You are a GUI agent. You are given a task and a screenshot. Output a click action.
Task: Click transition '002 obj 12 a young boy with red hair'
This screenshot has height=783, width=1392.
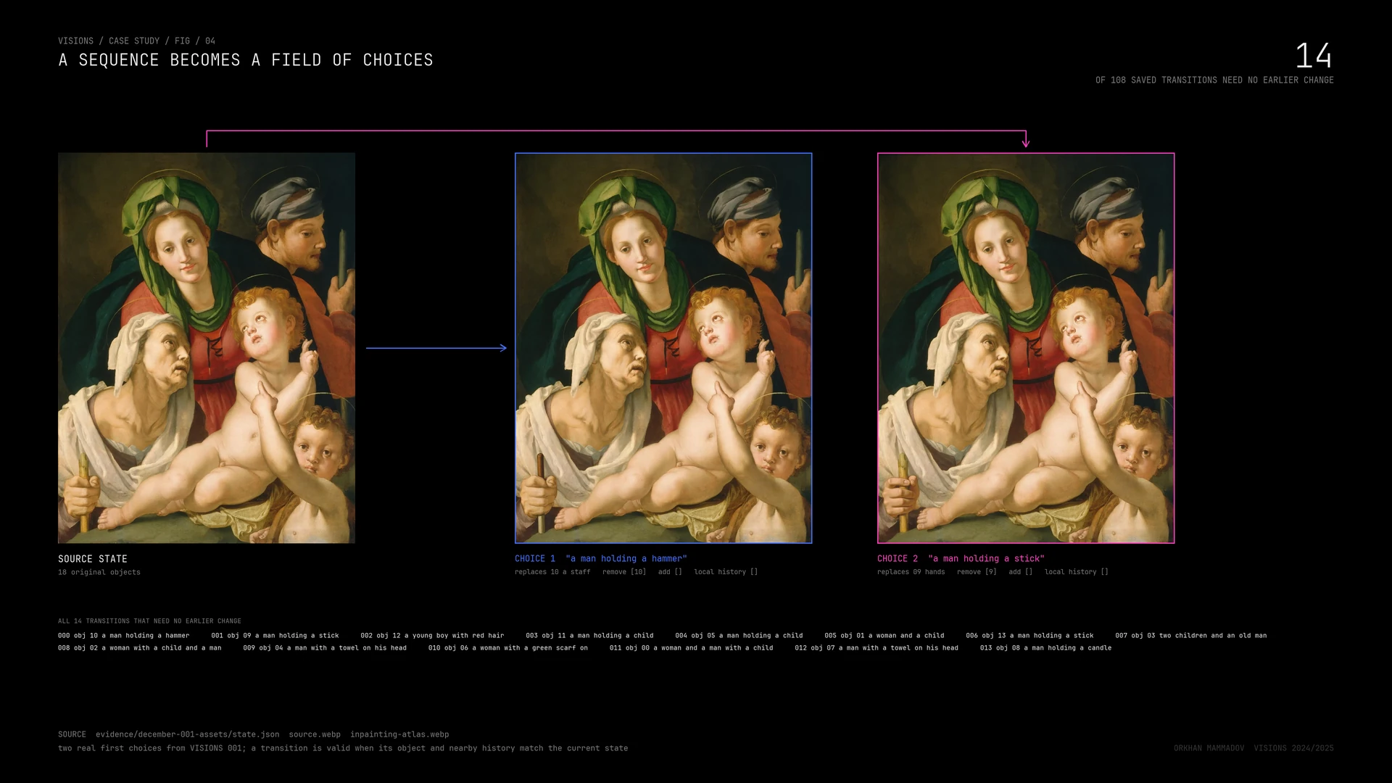click(x=432, y=636)
